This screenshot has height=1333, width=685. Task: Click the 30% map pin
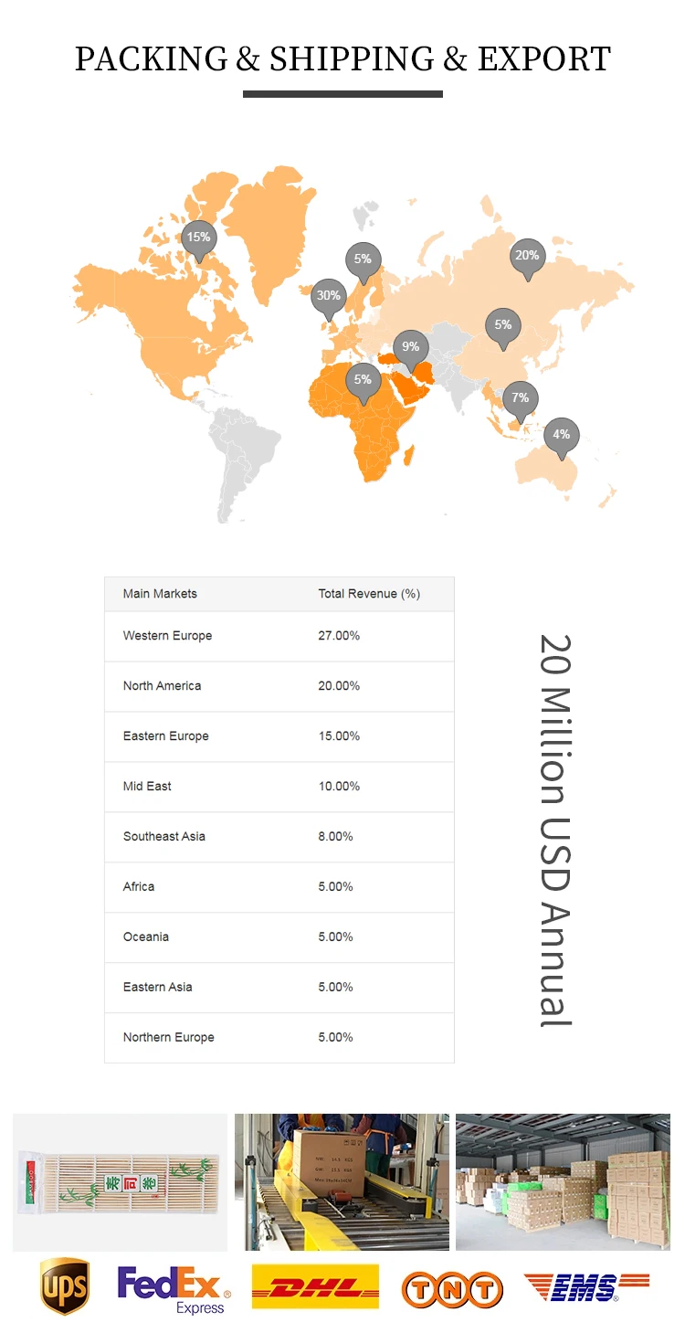click(328, 297)
